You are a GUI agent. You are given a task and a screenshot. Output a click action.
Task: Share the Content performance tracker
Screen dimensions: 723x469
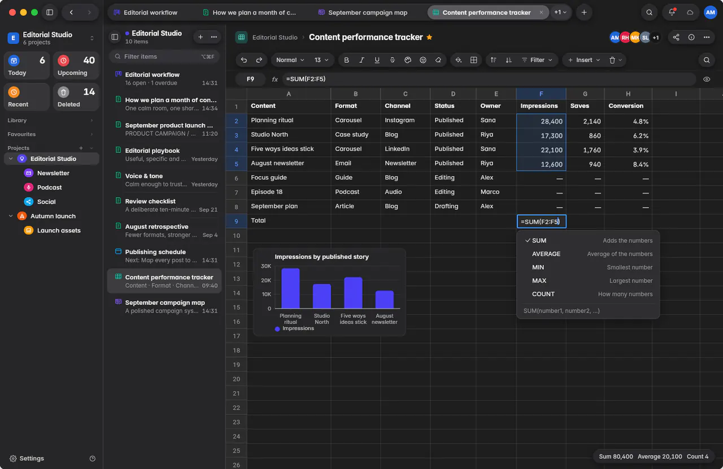coord(676,37)
